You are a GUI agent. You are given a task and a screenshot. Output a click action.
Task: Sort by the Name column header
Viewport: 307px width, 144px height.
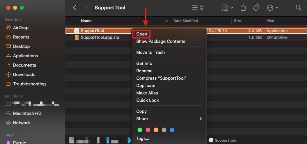point(86,21)
